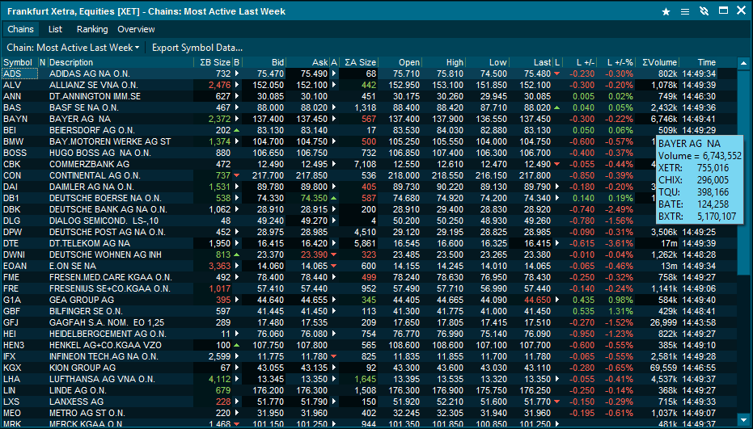753x429 pixels.
Task: Click green up arrow beside DB1 ask 74.350
Action: click(334, 198)
